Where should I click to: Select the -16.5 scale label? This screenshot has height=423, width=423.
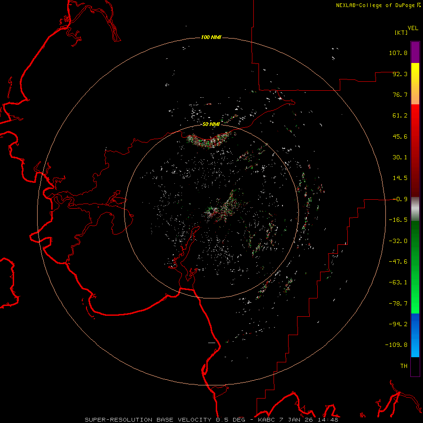tap(398, 220)
